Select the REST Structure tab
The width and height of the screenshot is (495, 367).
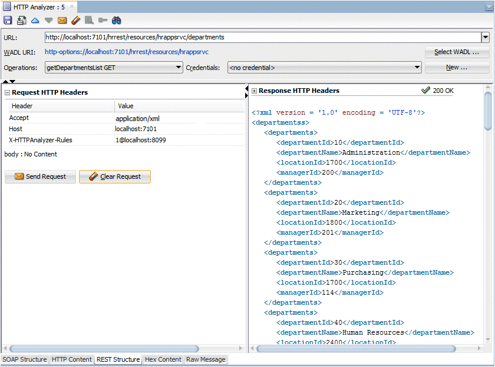(118, 359)
